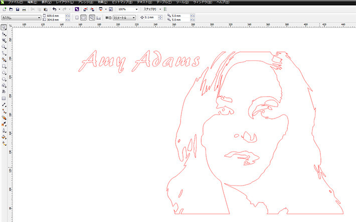
Task: Select the Blend effects tool
Action: pos(4,117)
